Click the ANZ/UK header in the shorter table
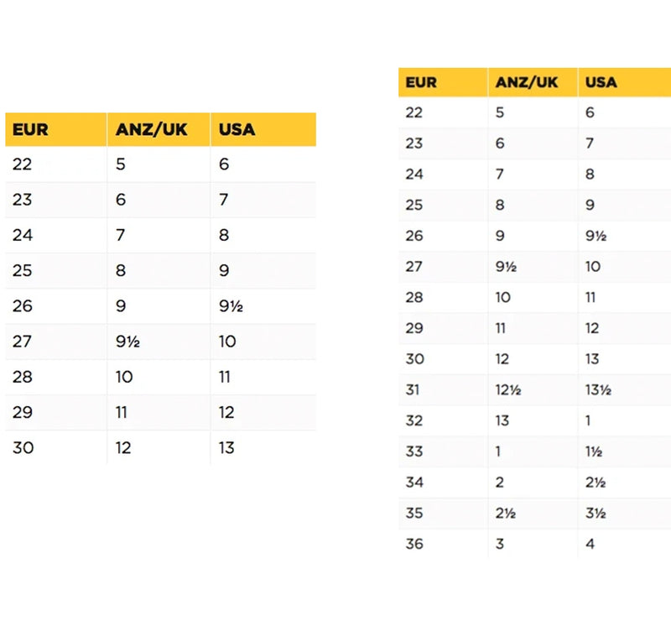 151,130
